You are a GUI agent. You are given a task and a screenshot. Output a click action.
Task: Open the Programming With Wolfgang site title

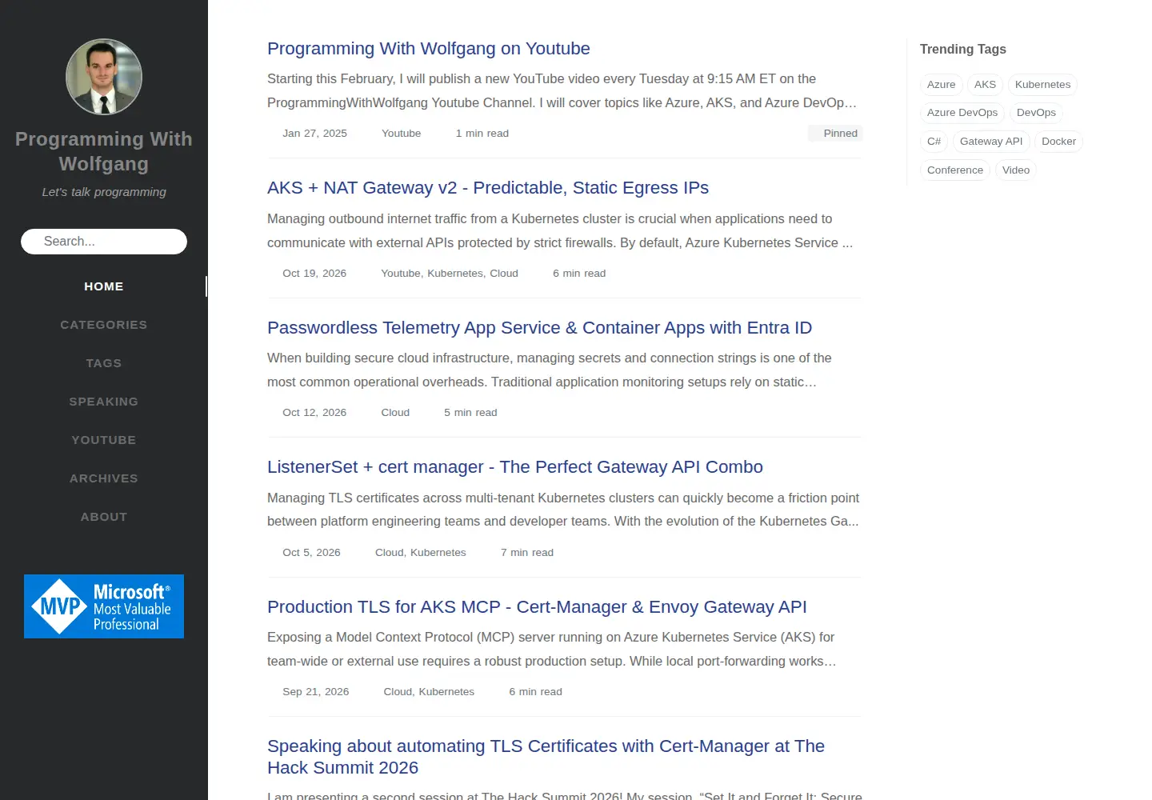click(x=104, y=151)
